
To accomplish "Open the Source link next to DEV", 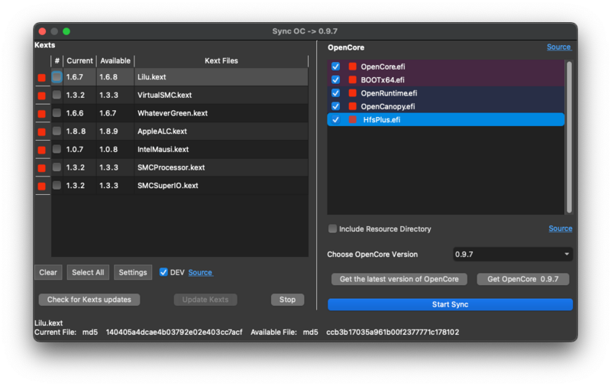I will [200, 273].
